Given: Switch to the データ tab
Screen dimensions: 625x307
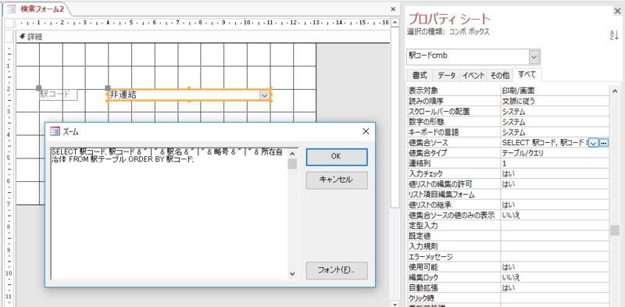Looking at the screenshot, I should [446, 75].
